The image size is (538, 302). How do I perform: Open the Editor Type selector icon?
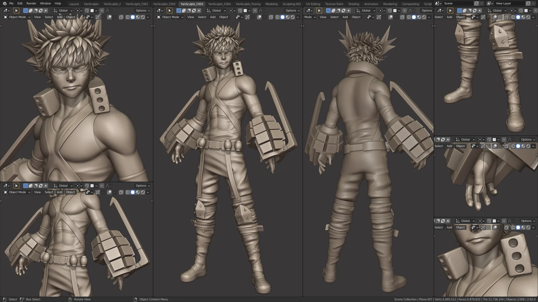(5, 10)
